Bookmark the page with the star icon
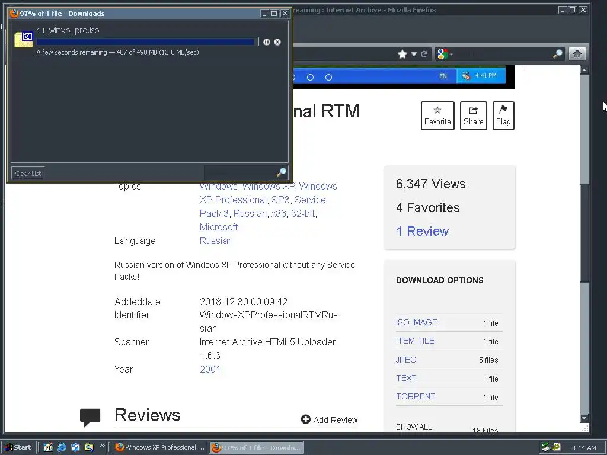Viewport: 607px width, 455px height. (x=402, y=54)
